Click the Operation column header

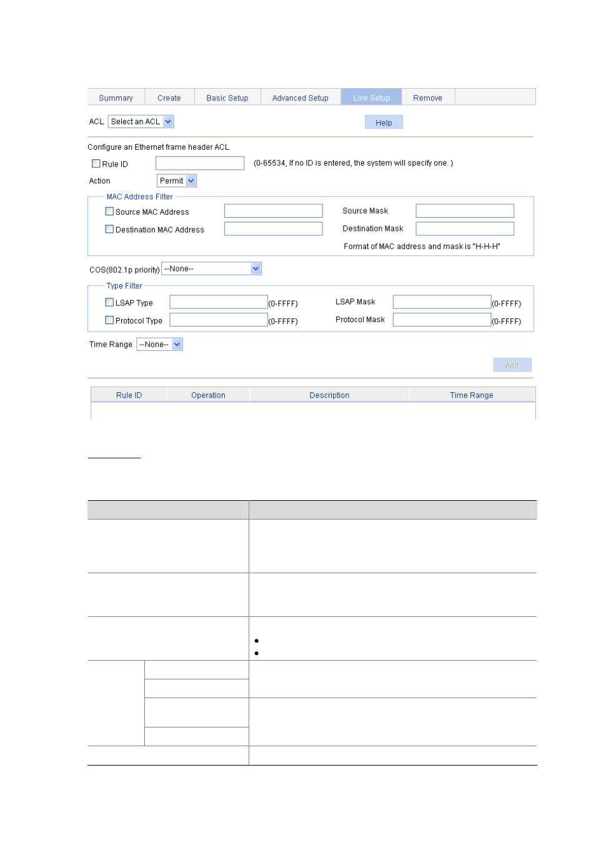pos(209,395)
